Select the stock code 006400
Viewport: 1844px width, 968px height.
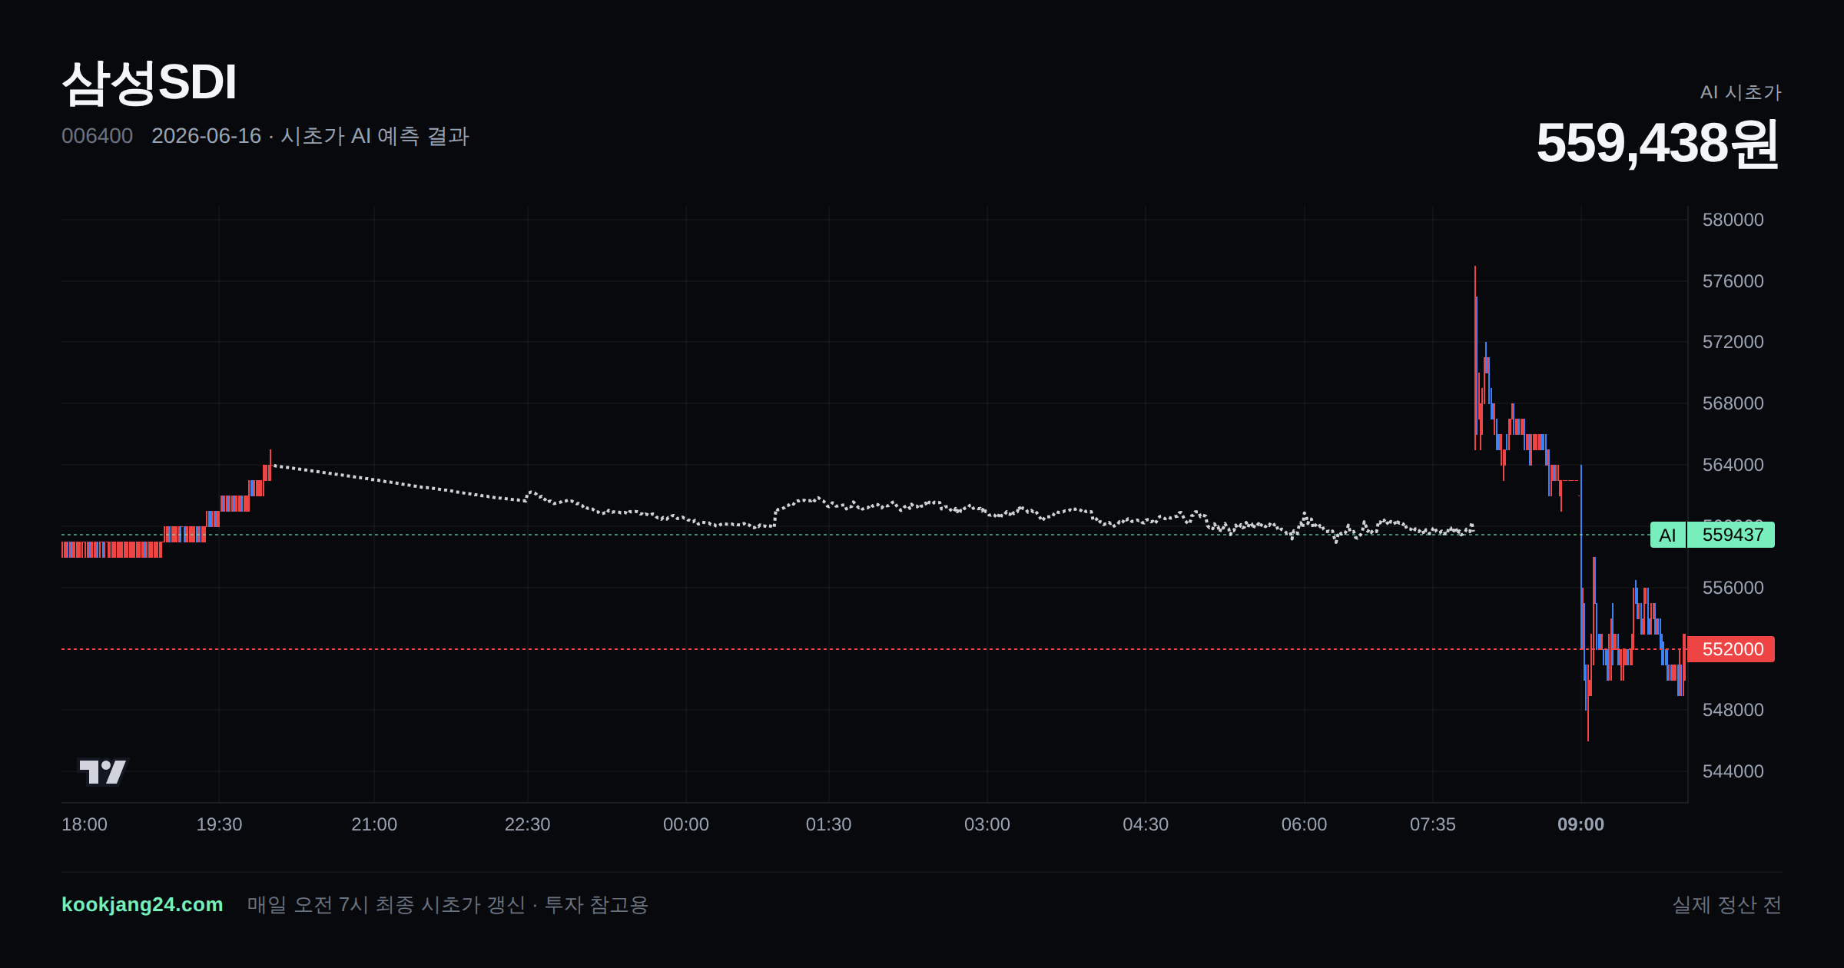[x=97, y=136]
